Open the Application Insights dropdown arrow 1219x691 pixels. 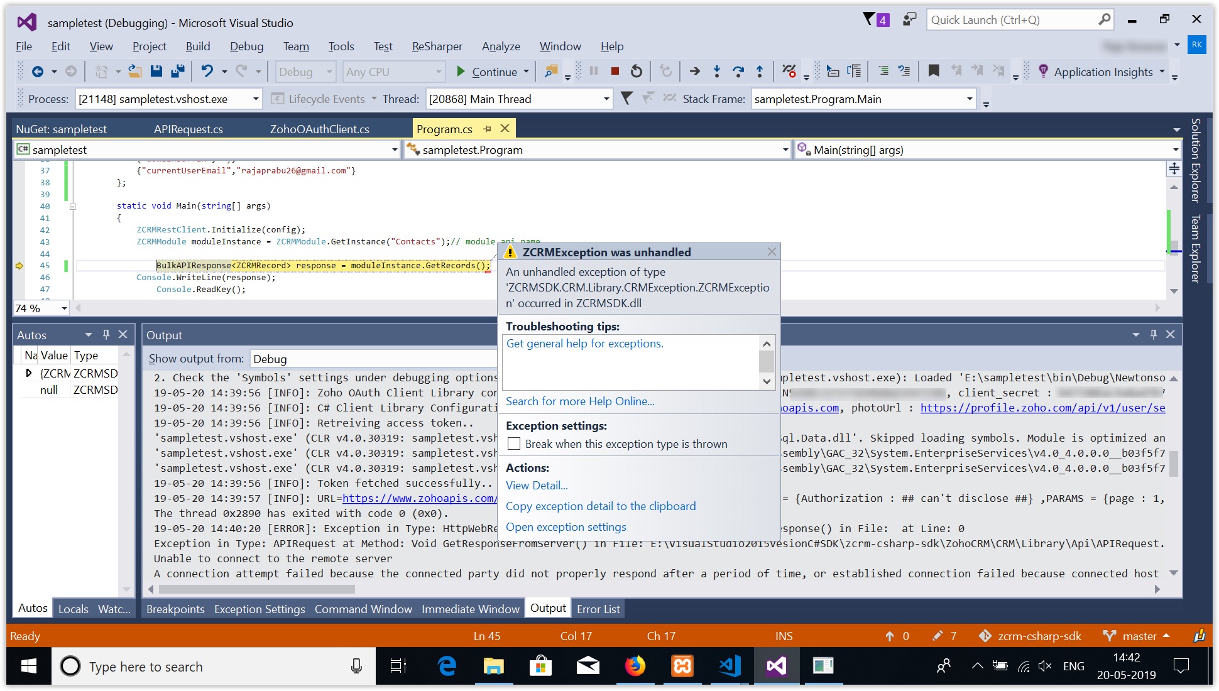point(1162,71)
